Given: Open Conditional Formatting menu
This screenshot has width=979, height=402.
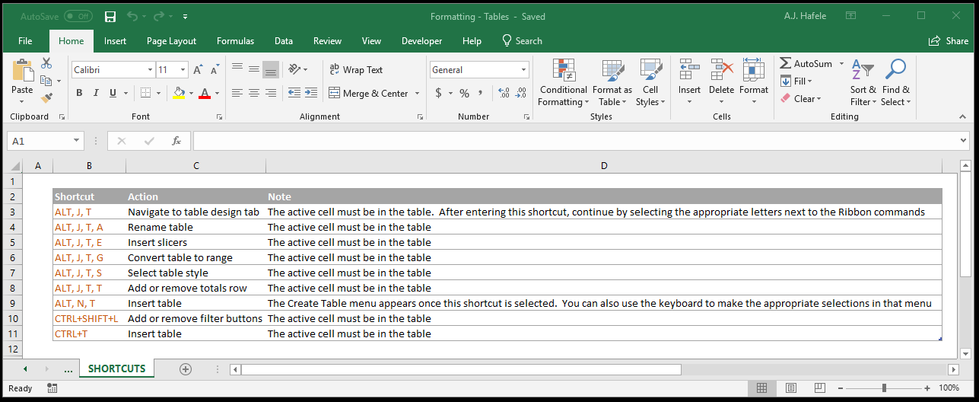Looking at the screenshot, I should (563, 82).
